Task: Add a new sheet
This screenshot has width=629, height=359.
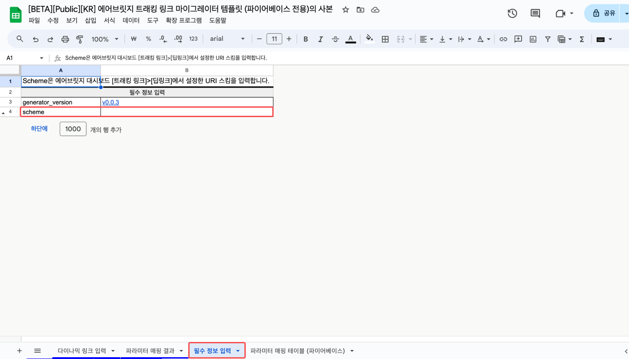Action: coord(19,350)
